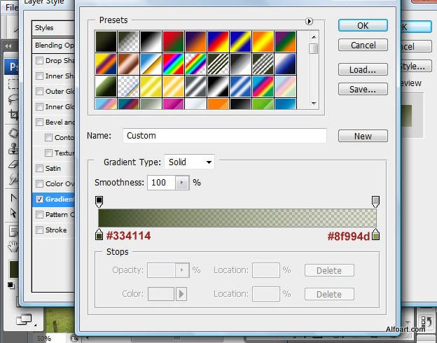Click the gradient Name text field

224,136
